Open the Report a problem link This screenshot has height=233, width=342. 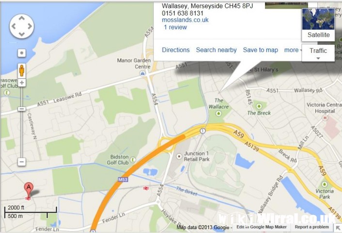pyautogui.click(x=311, y=227)
